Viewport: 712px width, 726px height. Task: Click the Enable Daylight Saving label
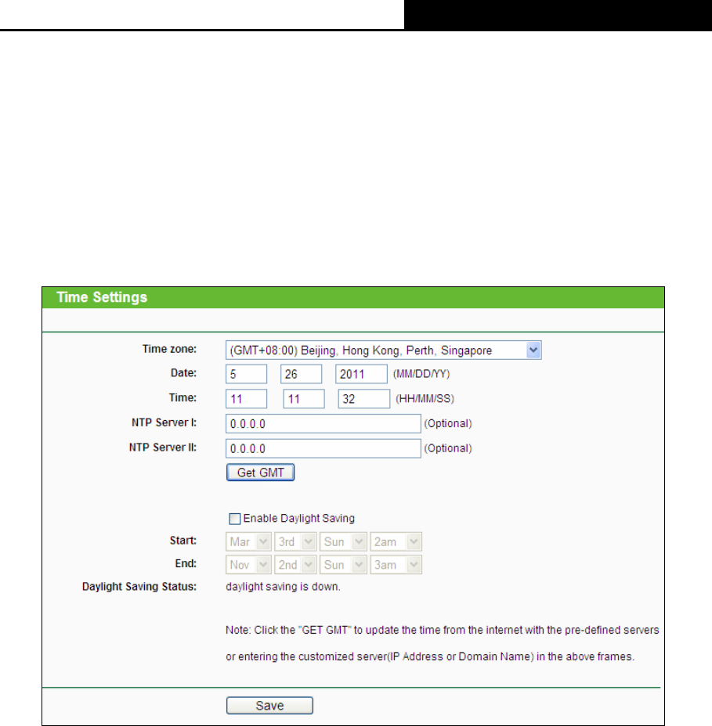point(299,519)
